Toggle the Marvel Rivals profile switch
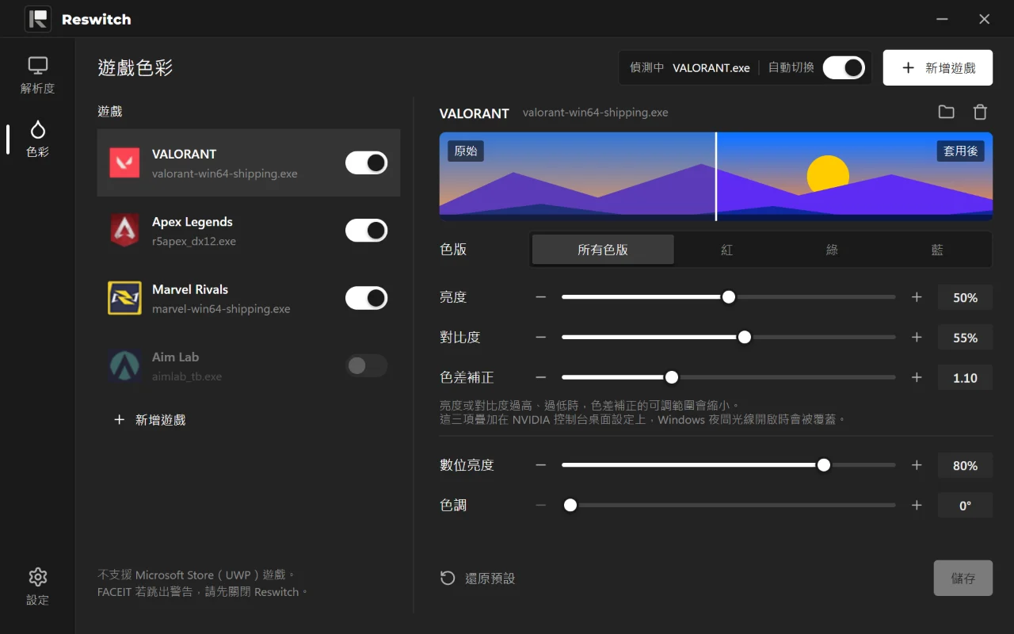The width and height of the screenshot is (1014, 634). (366, 298)
